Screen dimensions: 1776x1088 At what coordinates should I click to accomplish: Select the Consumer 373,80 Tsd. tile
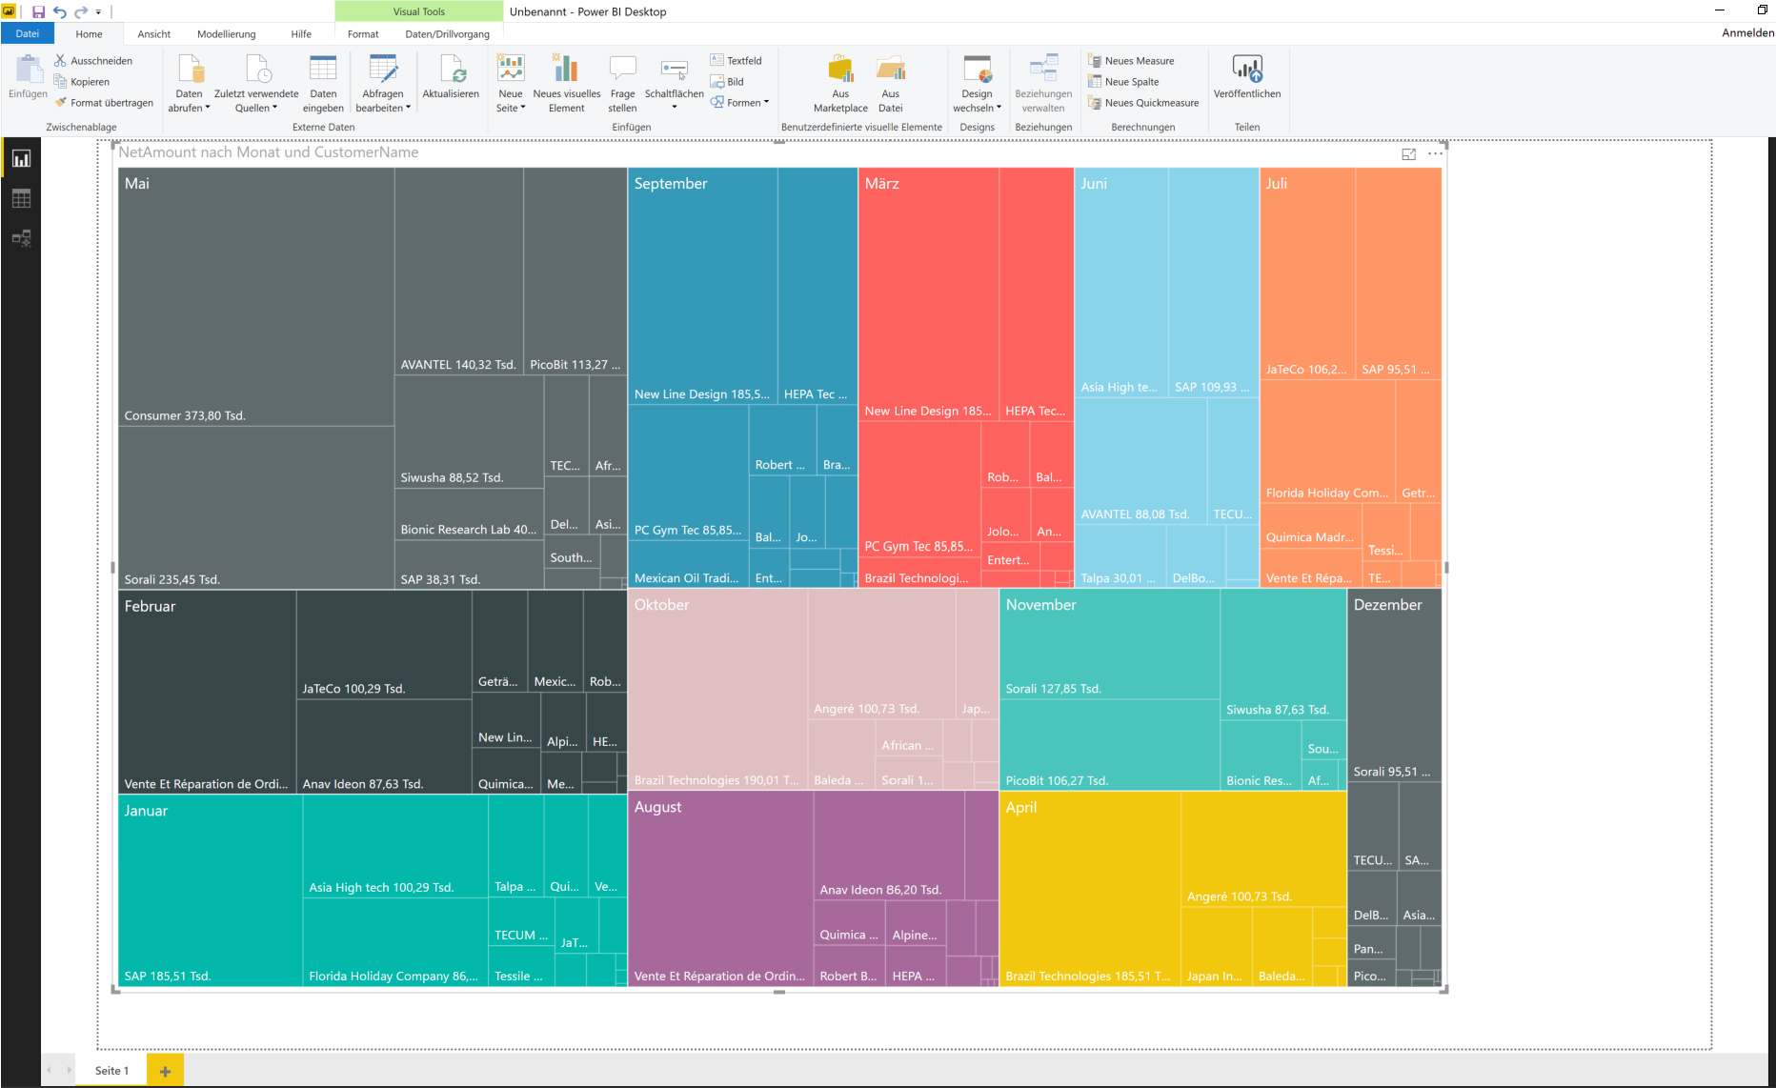click(x=256, y=297)
